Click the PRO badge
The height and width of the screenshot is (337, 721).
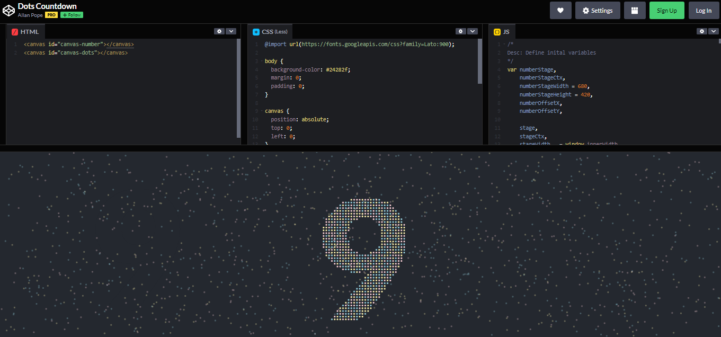point(51,15)
